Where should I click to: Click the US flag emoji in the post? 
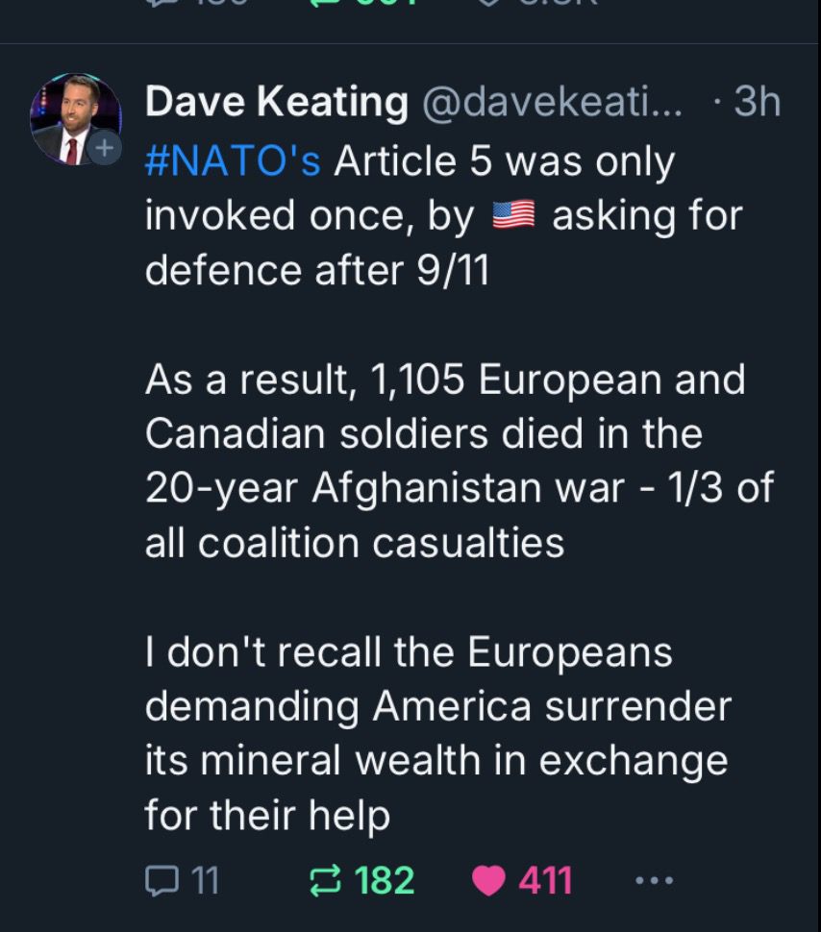(513, 215)
